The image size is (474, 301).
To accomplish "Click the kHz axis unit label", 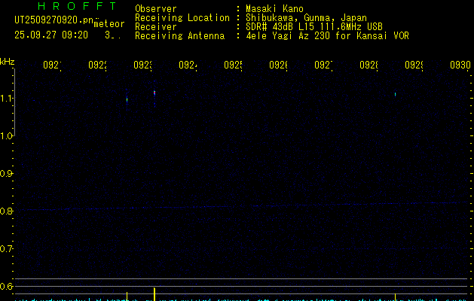I will (x=8, y=62).
